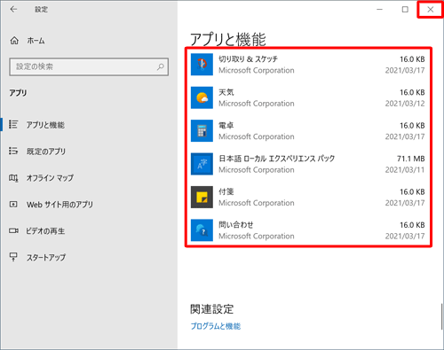
Task: Click the 2021/03/11 install date
Action: (405, 170)
